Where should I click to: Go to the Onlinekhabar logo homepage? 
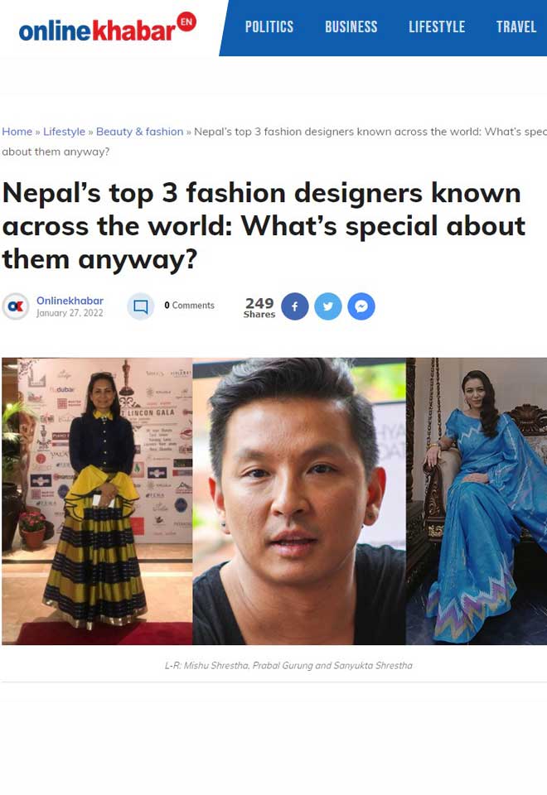97,31
